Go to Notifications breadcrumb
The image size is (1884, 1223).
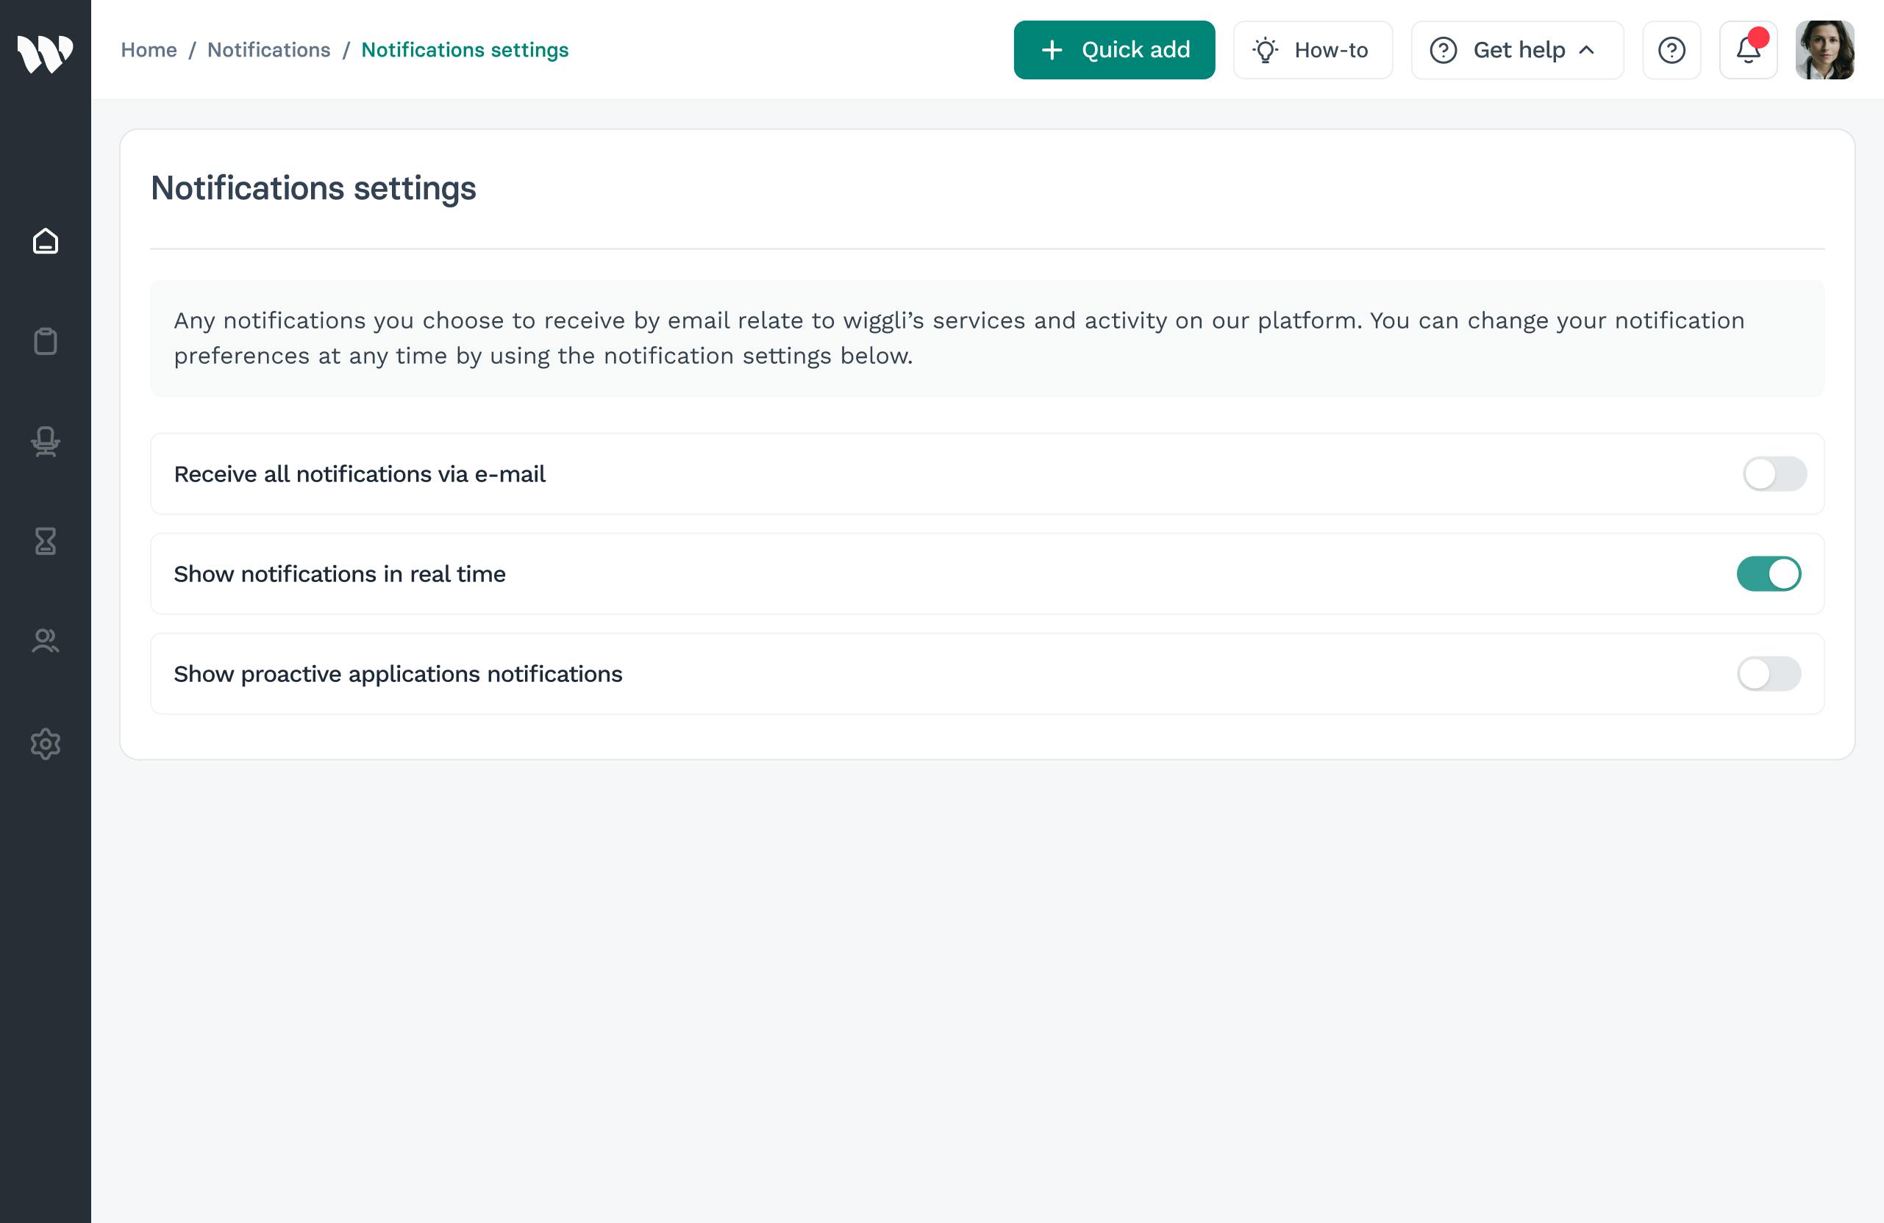[268, 50]
